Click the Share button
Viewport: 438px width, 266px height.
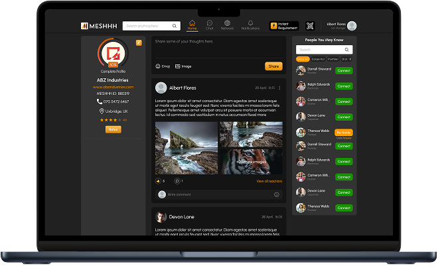click(x=273, y=66)
